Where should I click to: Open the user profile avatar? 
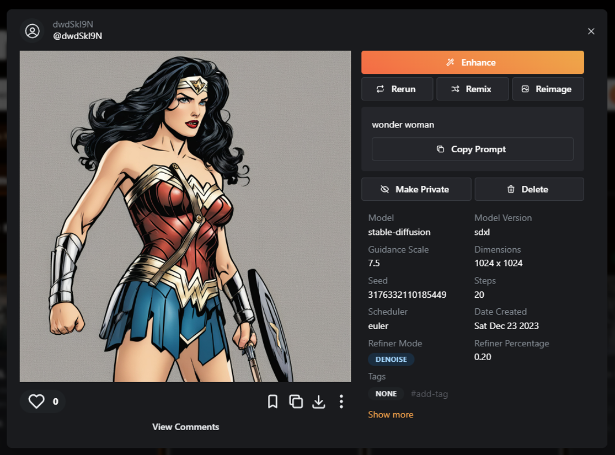point(32,30)
